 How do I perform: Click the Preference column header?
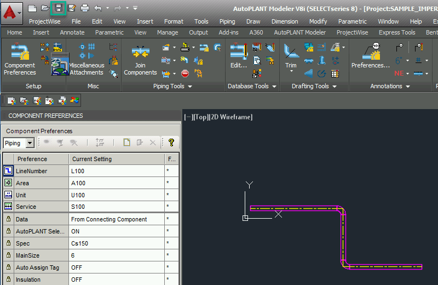pos(41,159)
